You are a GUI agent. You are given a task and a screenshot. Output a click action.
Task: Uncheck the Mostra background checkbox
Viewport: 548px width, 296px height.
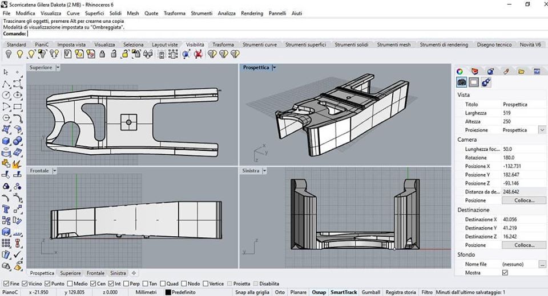pos(505,273)
